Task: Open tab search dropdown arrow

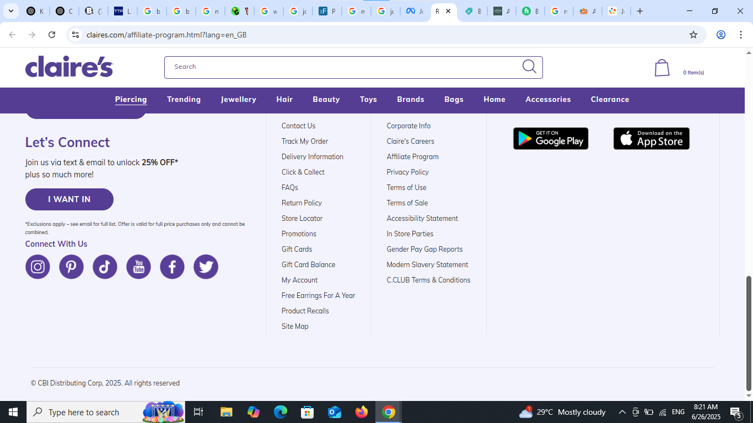Action: coord(10,11)
